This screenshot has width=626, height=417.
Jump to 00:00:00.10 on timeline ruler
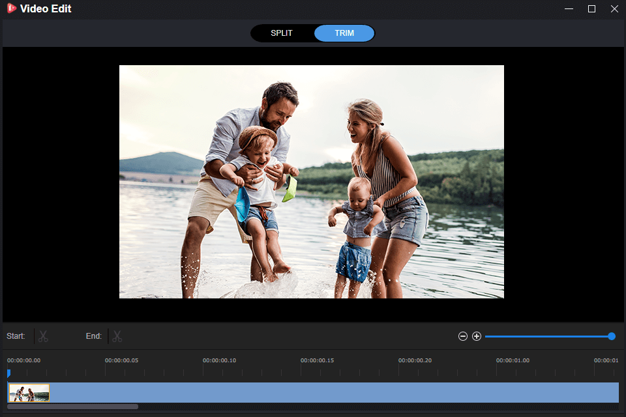(x=203, y=370)
